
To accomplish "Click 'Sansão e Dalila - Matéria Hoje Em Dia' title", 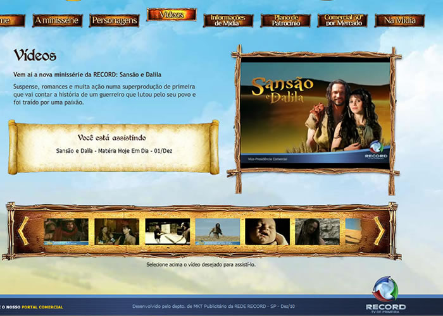I will pos(114,151).
